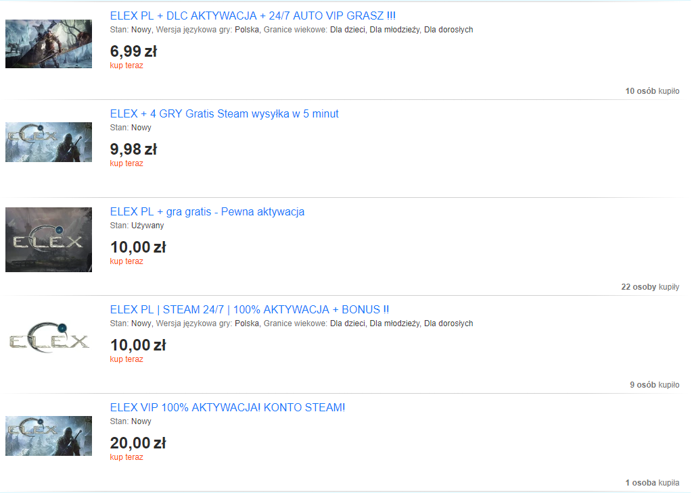Screen dimensions: 692x493
Task: Click thumbnail of the 20,00 zł ELEX VIP offer
Action: click(49, 436)
